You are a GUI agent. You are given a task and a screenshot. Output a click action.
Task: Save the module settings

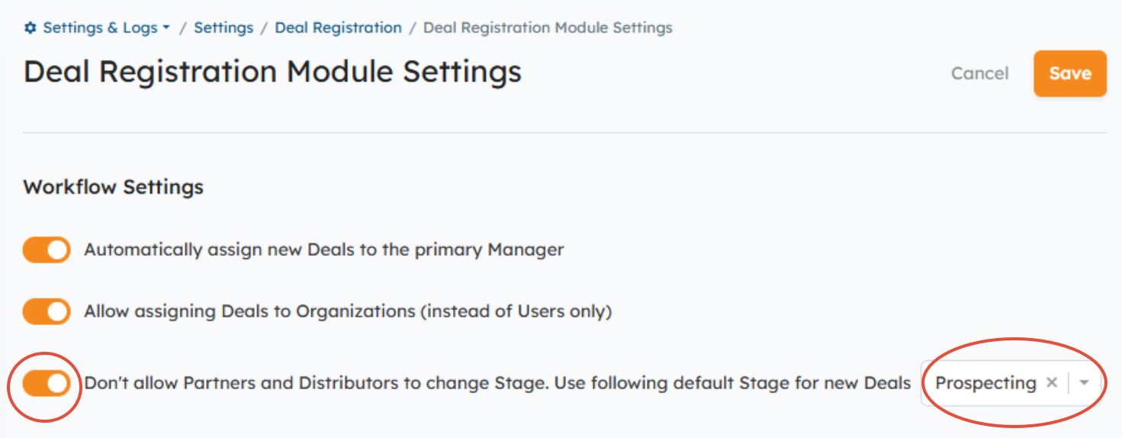1070,73
